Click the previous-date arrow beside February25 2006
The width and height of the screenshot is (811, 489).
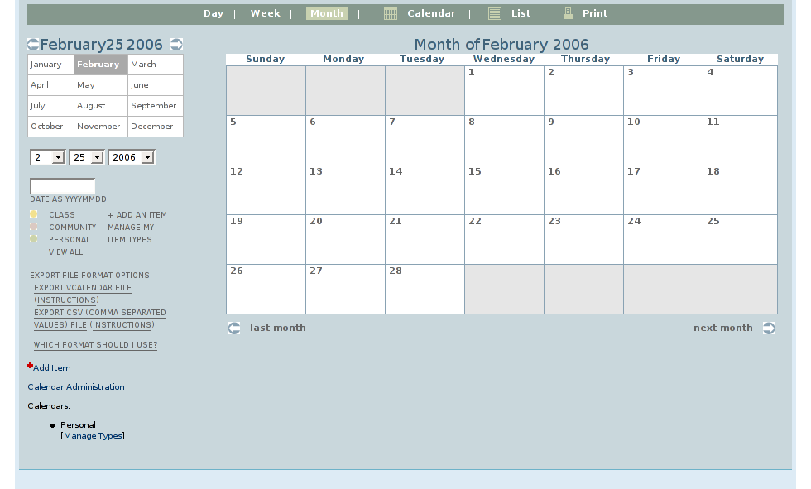click(x=32, y=45)
